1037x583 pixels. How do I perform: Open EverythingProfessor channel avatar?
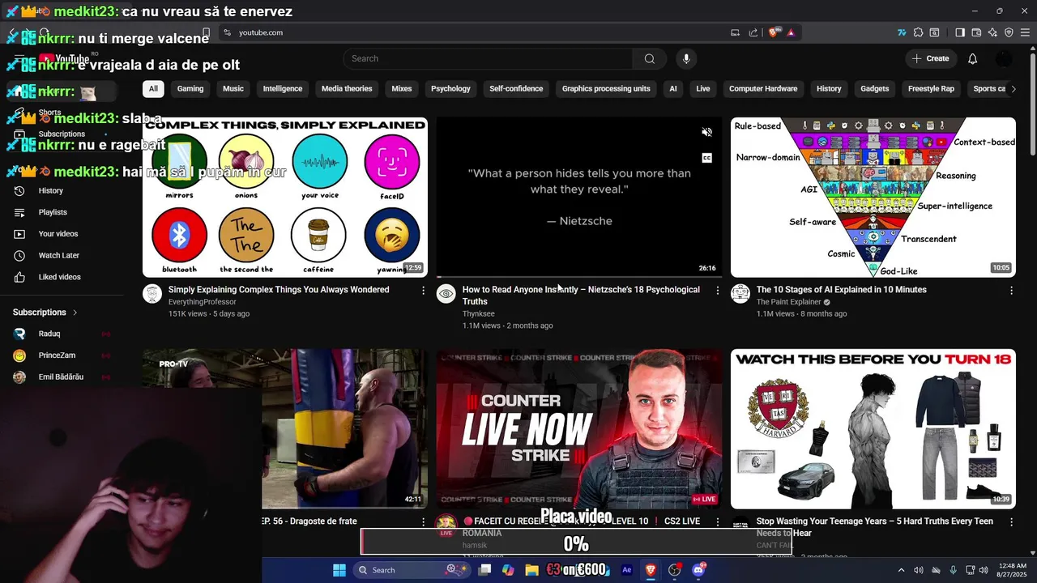click(x=152, y=294)
